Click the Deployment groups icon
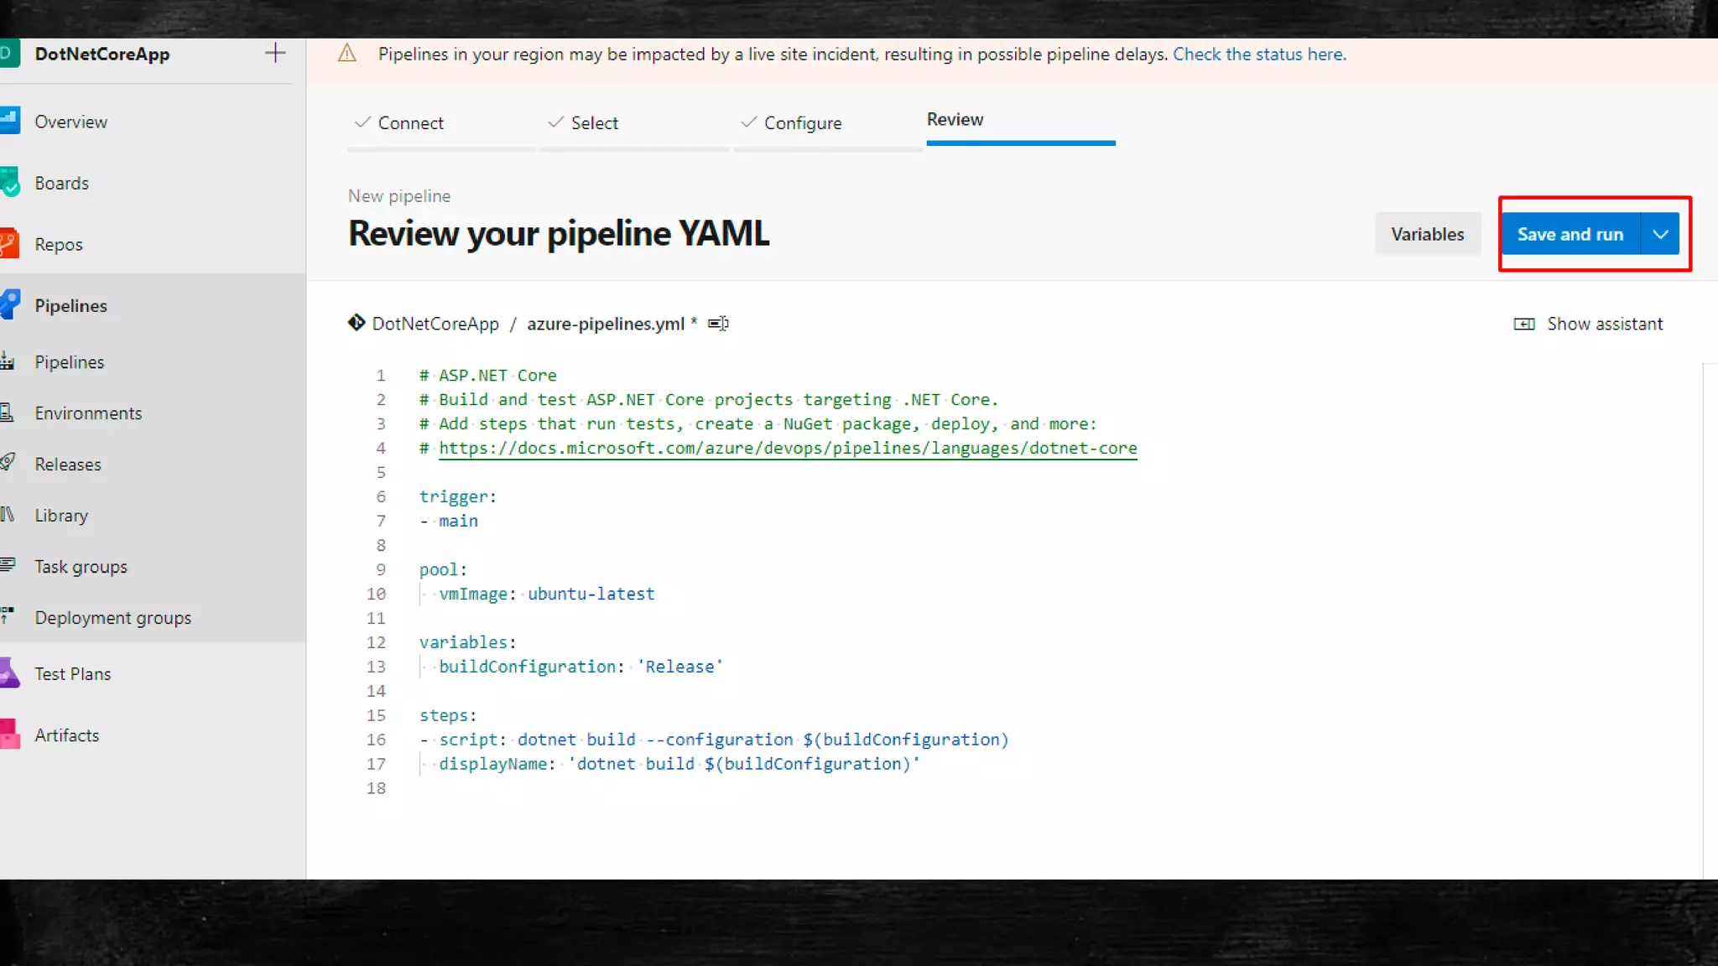The width and height of the screenshot is (1718, 966). pos(8,616)
